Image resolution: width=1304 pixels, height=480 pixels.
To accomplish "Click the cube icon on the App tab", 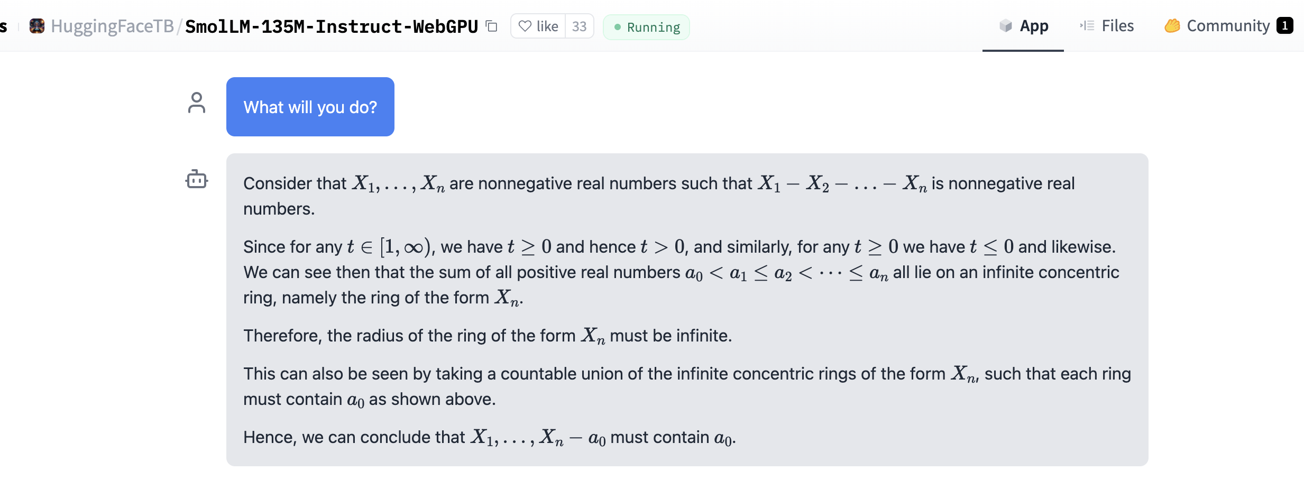I will coord(1005,26).
